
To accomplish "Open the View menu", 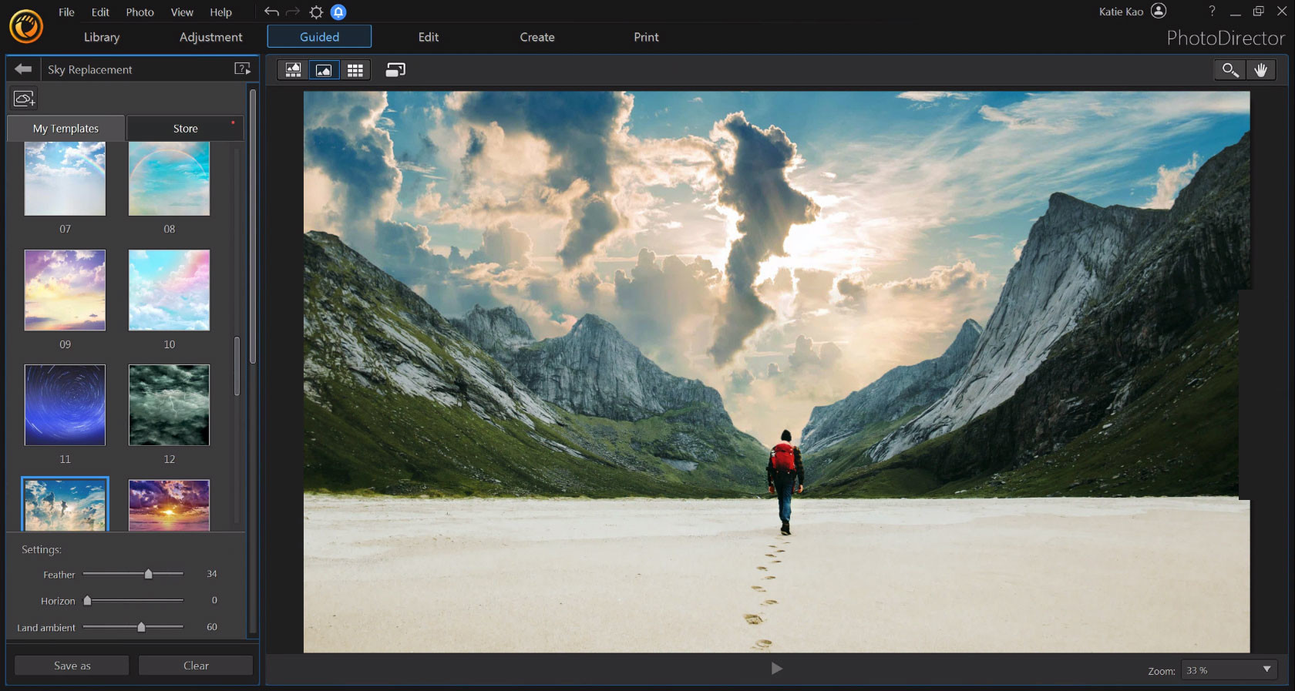I will coord(182,12).
